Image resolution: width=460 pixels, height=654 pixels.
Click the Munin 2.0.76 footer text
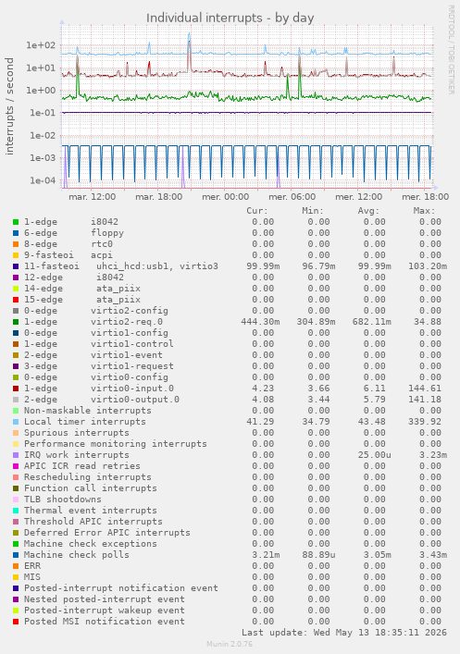coord(230,644)
